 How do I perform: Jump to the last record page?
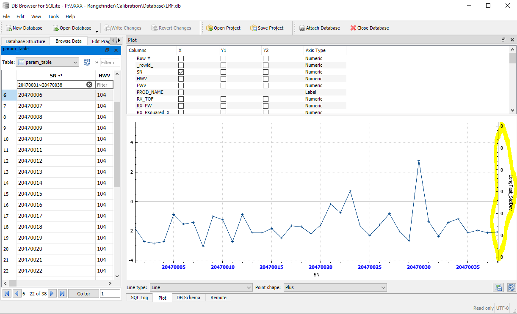(x=62, y=293)
